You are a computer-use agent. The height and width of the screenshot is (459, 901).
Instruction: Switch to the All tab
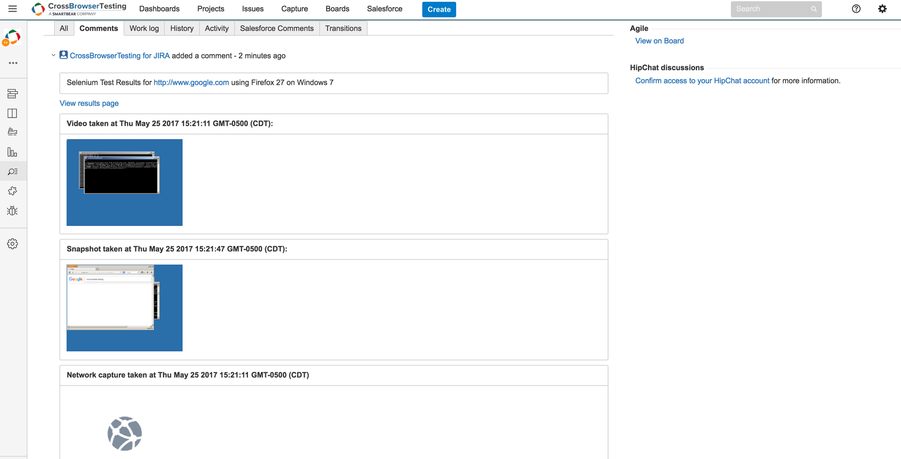(64, 29)
